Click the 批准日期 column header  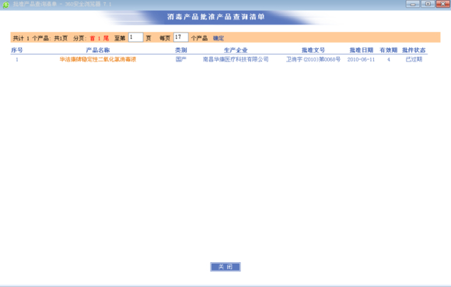pyautogui.click(x=362, y=50)
